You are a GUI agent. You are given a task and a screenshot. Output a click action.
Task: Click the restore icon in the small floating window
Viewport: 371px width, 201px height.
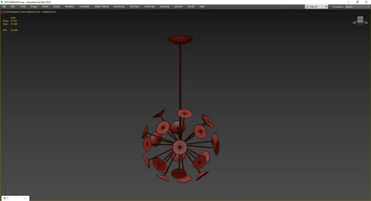point(7,198)
